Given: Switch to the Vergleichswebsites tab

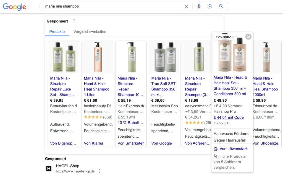Looking at the screenshot, I should pos(90,32).
